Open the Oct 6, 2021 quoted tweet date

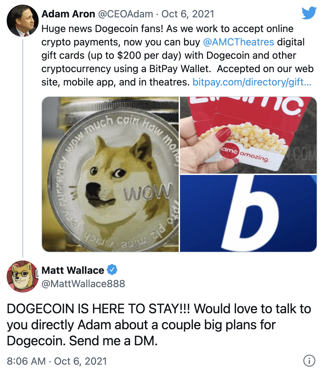coord(188,14)
